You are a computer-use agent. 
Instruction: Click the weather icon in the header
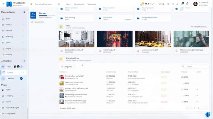(142, 4)
